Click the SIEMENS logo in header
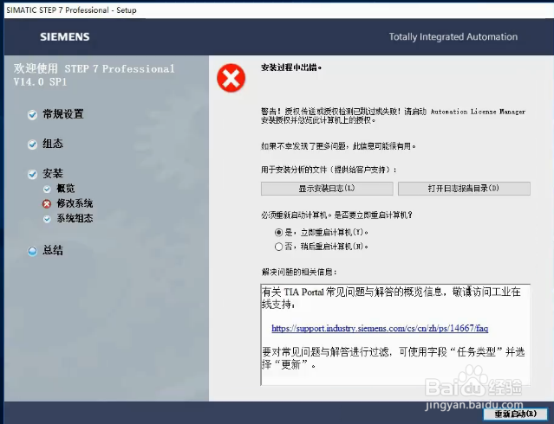 pyautogui.click(x=65, y=36)
